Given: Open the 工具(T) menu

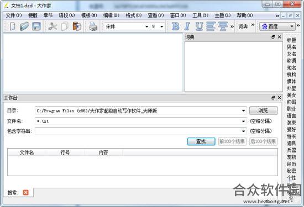Looking at the screenshot, I should [200, 15].
